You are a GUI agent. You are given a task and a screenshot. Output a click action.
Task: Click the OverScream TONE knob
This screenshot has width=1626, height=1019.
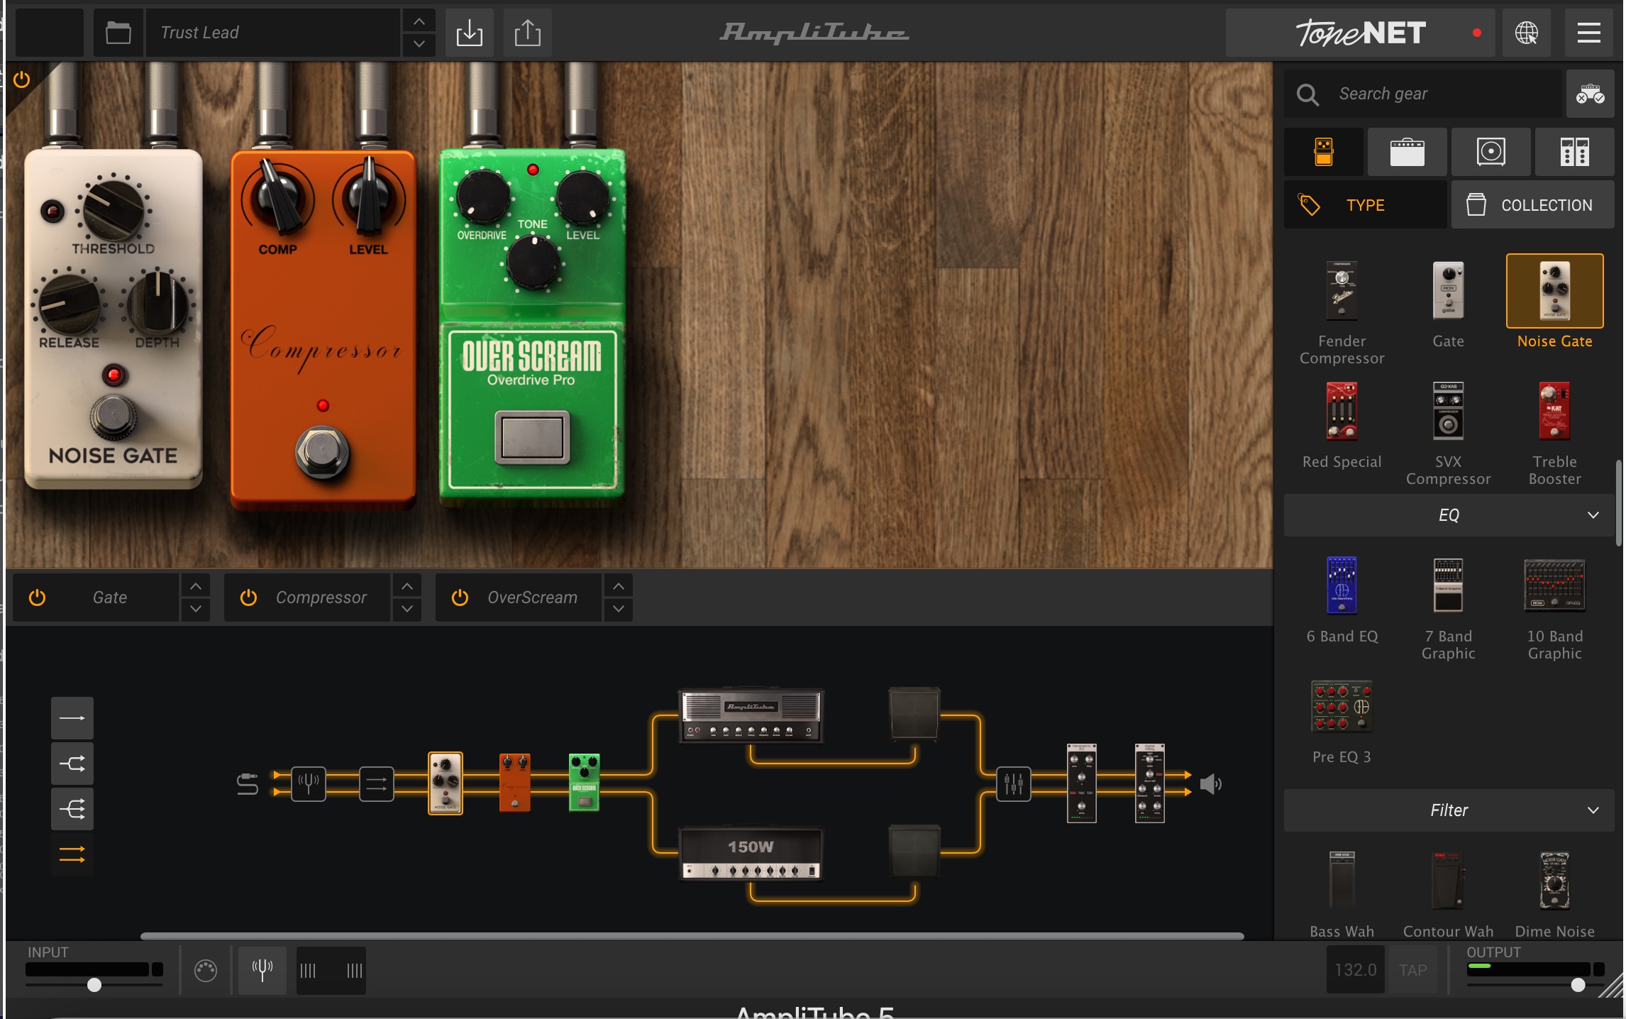(x=533, y=263)
